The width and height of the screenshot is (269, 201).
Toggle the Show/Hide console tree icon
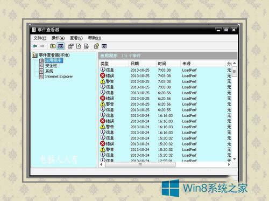pyautogui.click(x=61, y=46)
